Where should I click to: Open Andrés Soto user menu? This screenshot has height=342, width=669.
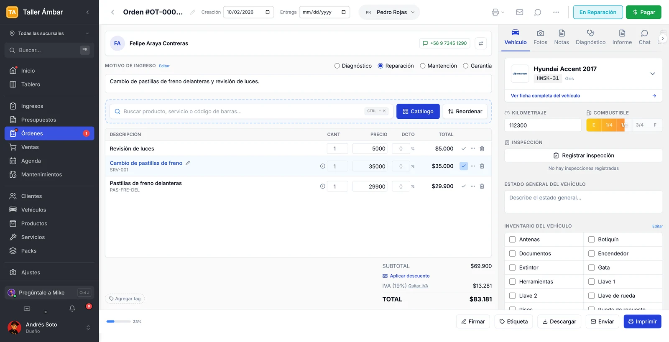tap(49, 327)
